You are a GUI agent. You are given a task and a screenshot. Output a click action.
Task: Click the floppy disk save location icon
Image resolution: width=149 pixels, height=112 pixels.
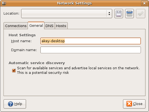click(119, 14)
